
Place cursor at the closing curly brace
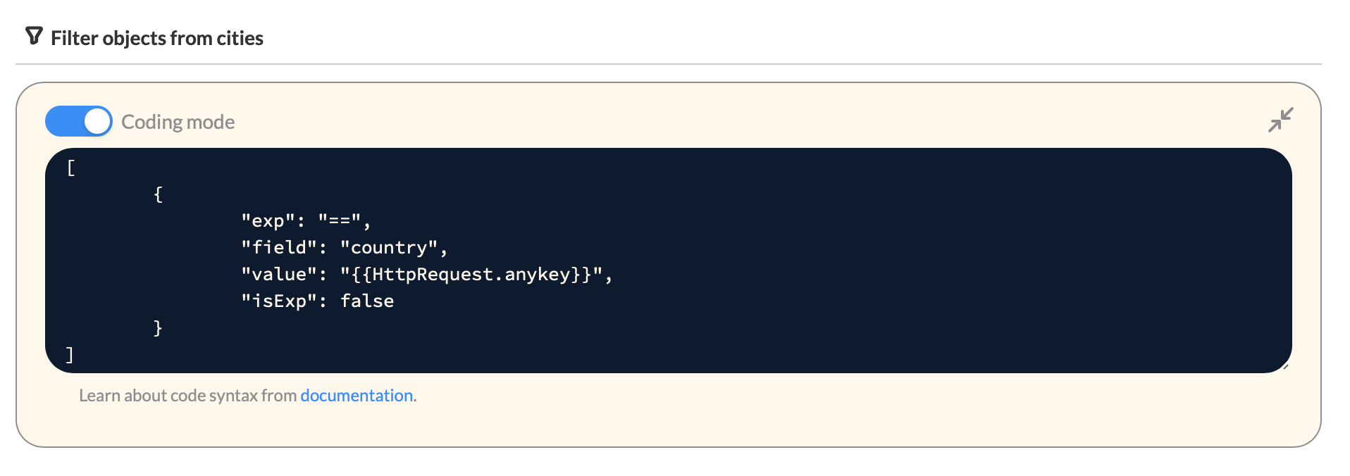[158, 328]
